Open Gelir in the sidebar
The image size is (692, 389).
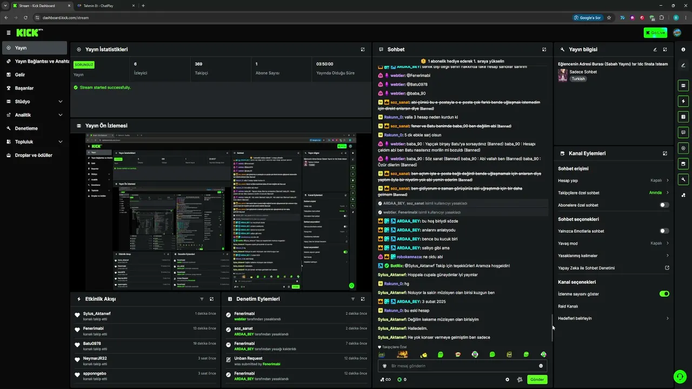pos(35,75)
